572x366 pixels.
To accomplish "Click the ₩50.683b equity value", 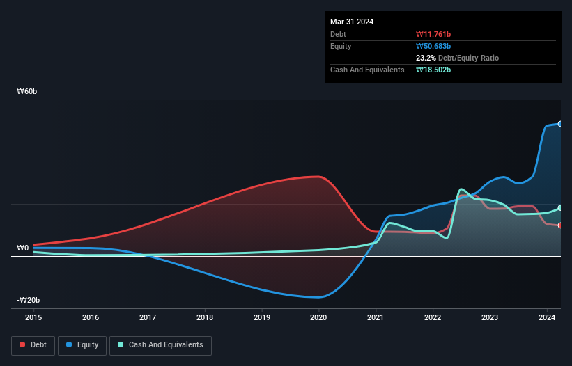I will point(433,46).
